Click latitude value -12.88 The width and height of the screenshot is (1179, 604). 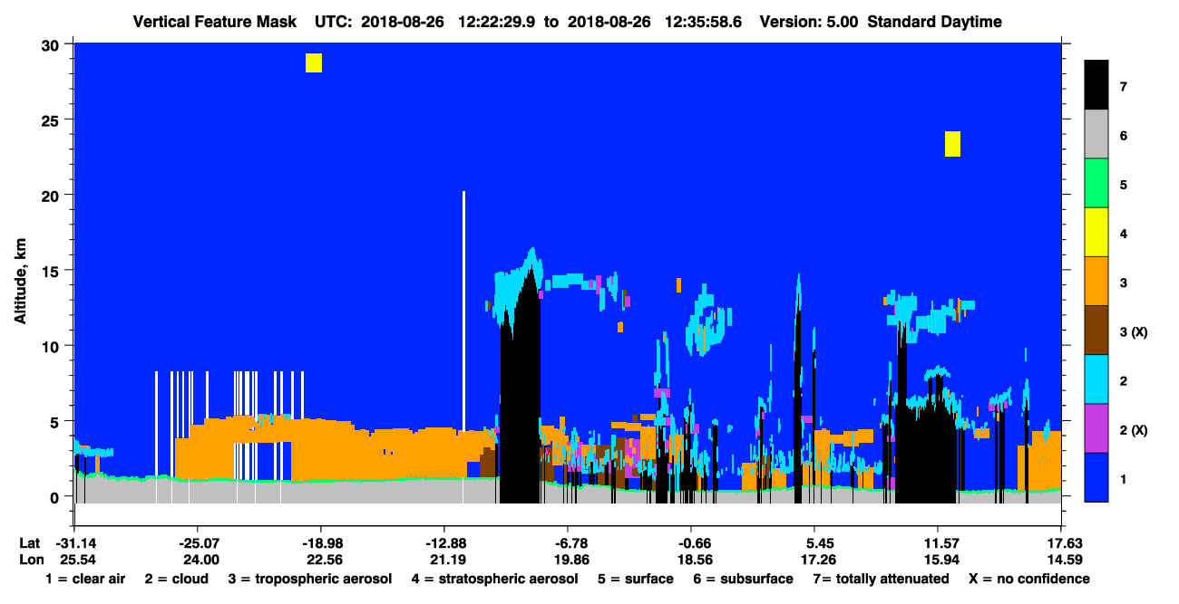(443, 542)
